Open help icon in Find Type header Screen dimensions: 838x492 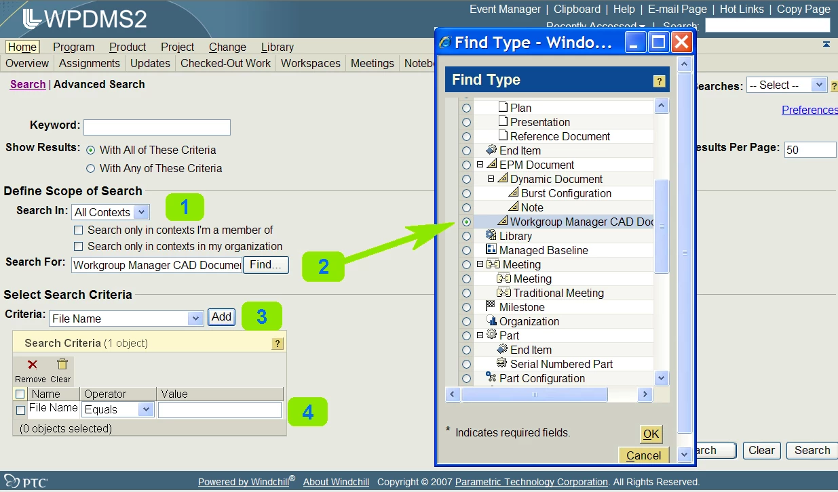[659, 81]
